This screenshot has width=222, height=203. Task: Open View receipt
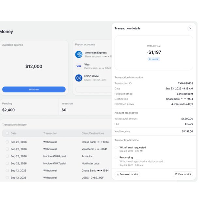click(x=183, y=174)
